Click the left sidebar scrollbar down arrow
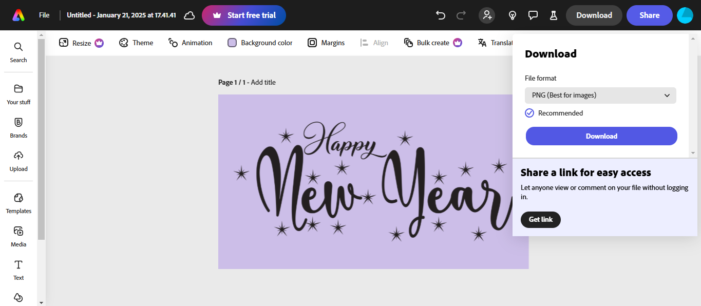This screenshot has height=306, width=701. point(41,302)
